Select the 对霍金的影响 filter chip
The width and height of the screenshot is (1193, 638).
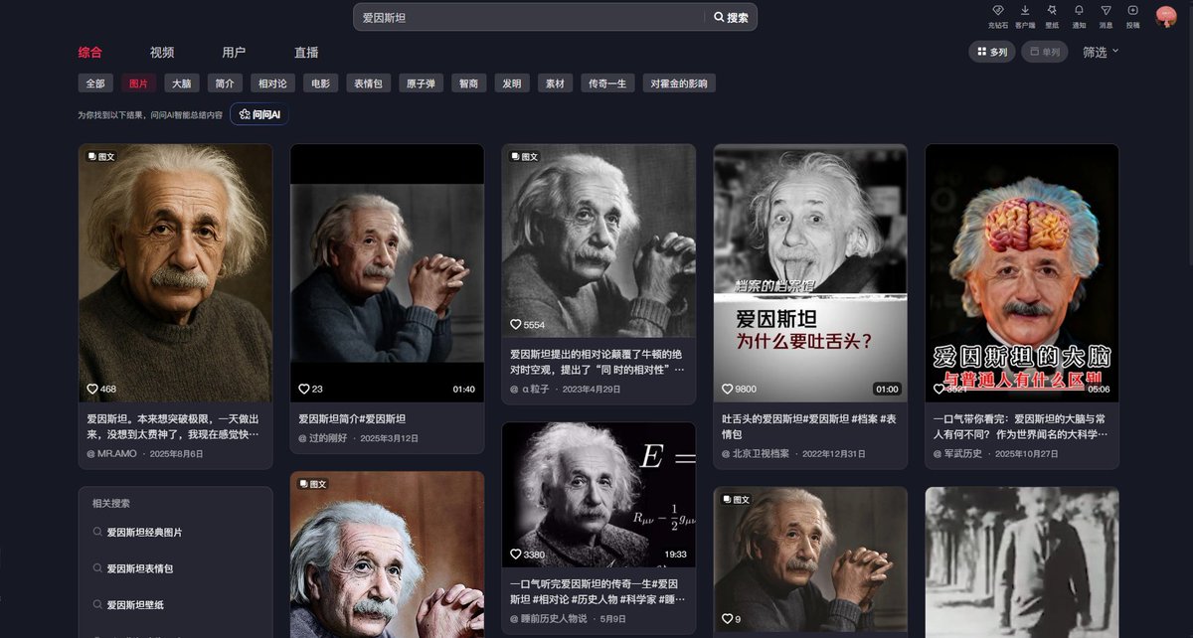click(679, 83)
